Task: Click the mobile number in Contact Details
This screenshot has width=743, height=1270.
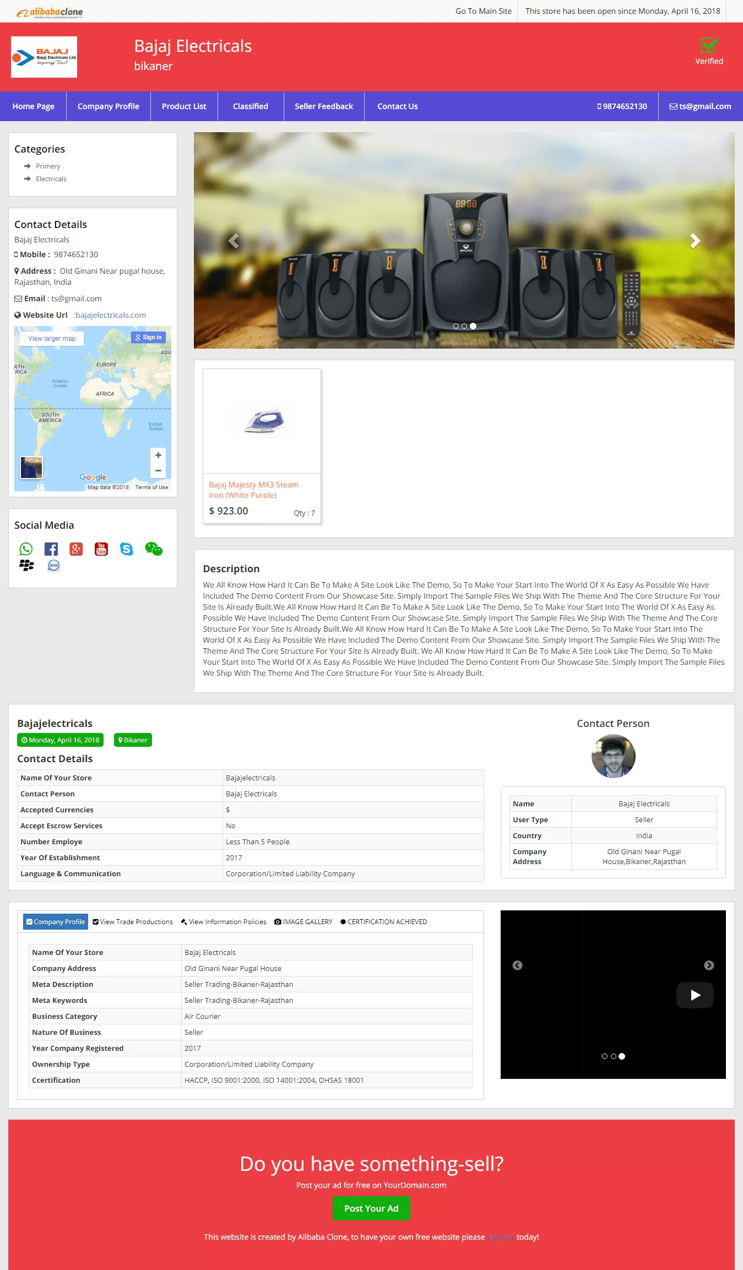Action: point(76,254)
